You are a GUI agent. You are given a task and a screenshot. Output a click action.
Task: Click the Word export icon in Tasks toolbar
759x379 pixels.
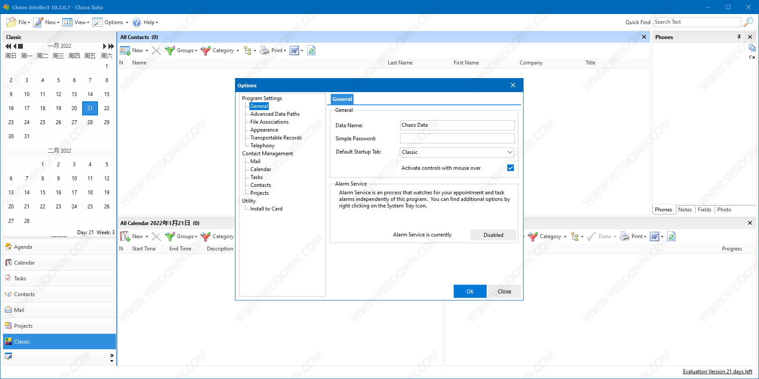tap(654, 236)
